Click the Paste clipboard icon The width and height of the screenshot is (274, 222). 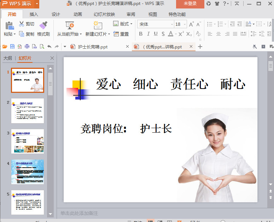pos(10,26)
